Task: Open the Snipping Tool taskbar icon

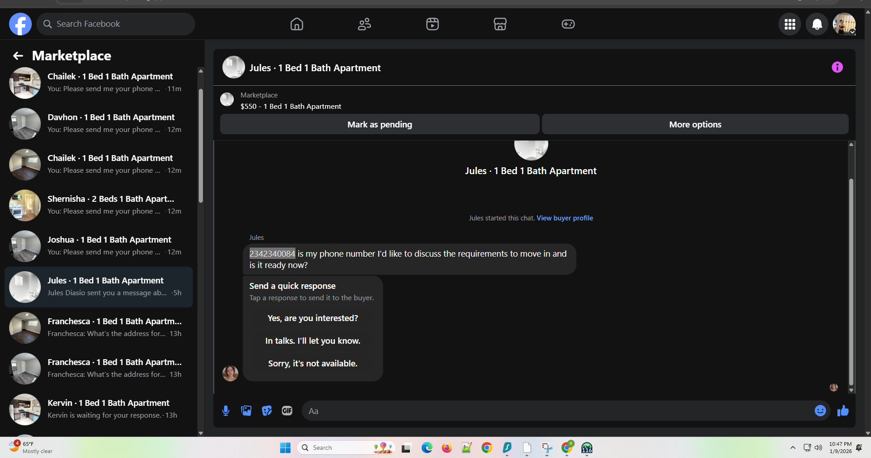Action: (x=547, y=448)
